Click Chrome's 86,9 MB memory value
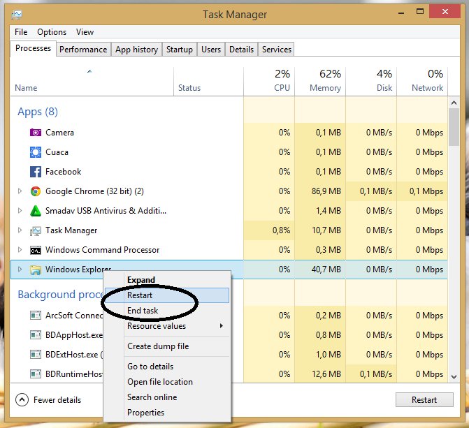Image resolution: width=469 pixels, height=428 pixels. coord(326,191)
